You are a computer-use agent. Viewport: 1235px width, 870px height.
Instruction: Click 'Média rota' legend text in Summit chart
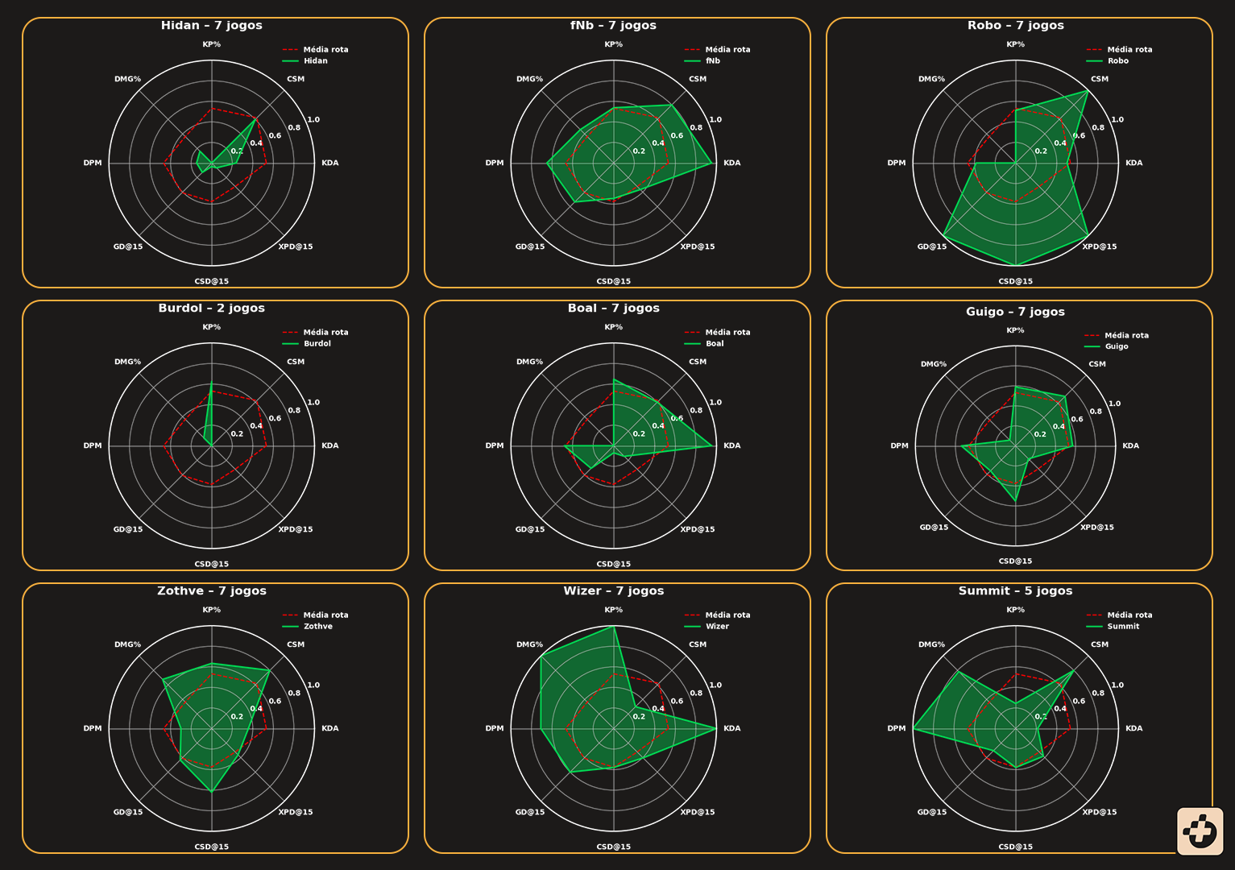1129,615
